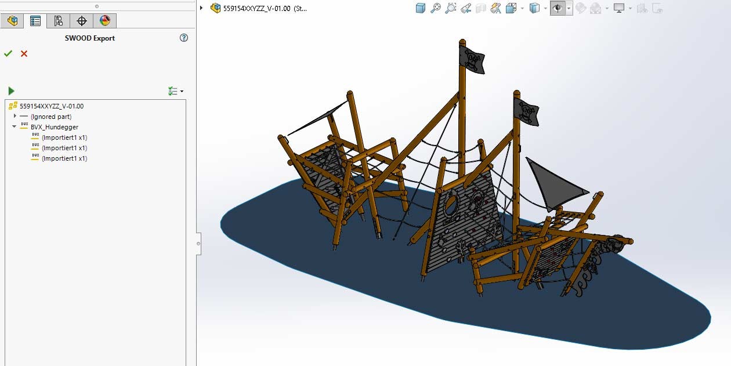The image size is (731, 366).
Task: Collapse the BVX_Hundegger tree node
Action: [x=15, y=127]
